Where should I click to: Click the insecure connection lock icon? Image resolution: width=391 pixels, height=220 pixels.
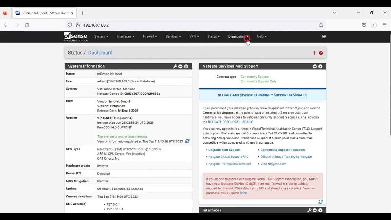78,25
